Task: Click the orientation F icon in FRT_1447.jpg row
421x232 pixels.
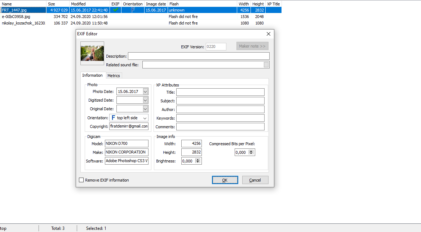Action: point(133,10)
